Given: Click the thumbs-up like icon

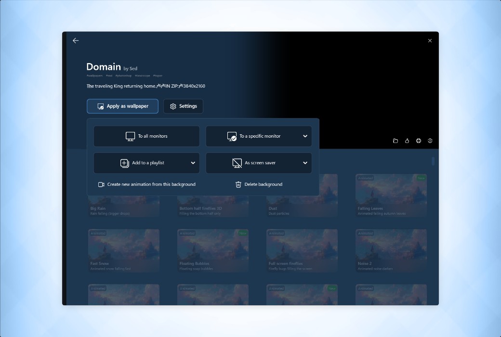Looking at the screenshot, I should click(x=407, y=141).
